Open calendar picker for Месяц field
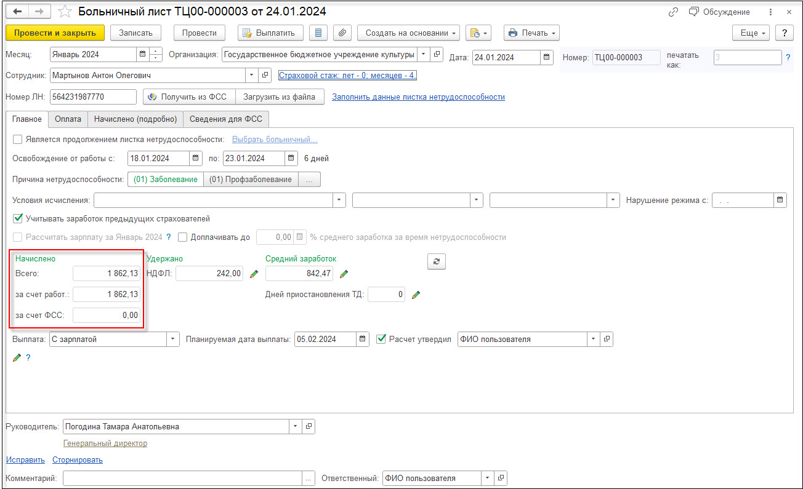Viewport: 803px width, 489px height. (x=143, y=54)
